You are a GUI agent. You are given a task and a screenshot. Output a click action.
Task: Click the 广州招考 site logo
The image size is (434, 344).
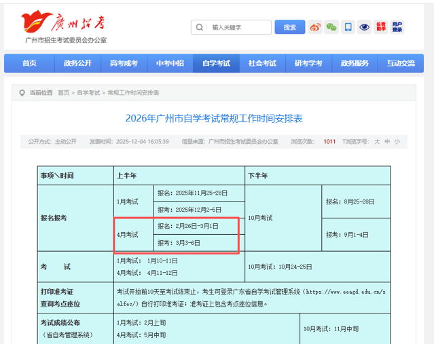[x=64, y=23]
